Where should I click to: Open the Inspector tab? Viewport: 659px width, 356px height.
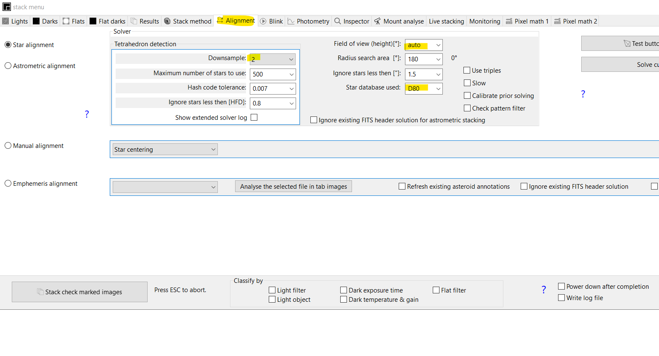coord(352,21)
